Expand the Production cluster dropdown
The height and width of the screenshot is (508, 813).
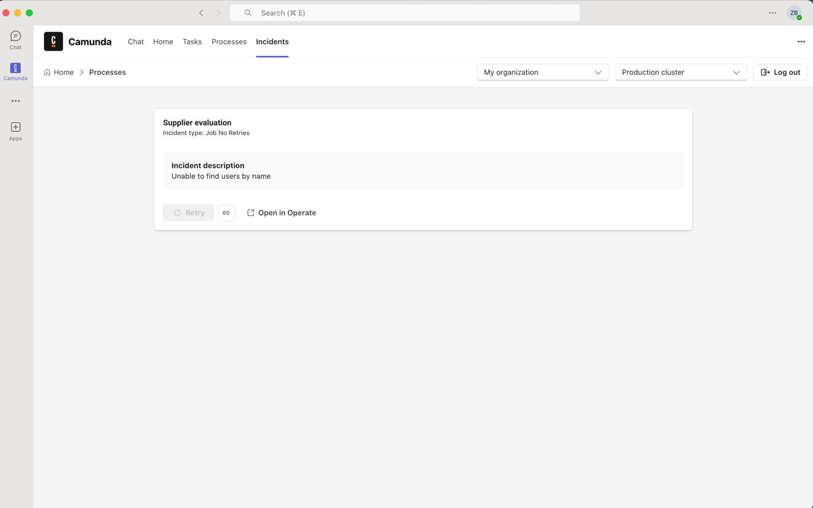[x=681, y=73]
